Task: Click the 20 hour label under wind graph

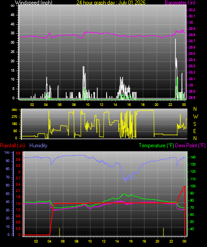Action: click(156, 105)
